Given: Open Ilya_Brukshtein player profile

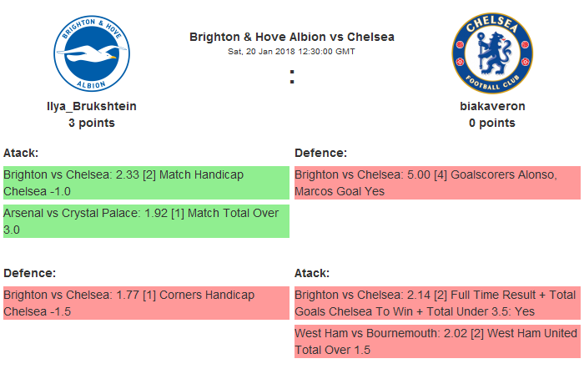Looking at the screenshot, I should point(92,106).
